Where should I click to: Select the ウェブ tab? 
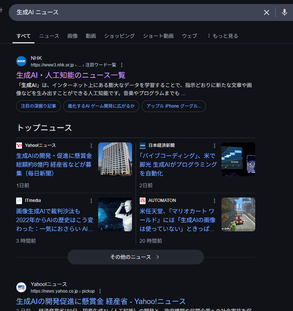coord(190,36)
